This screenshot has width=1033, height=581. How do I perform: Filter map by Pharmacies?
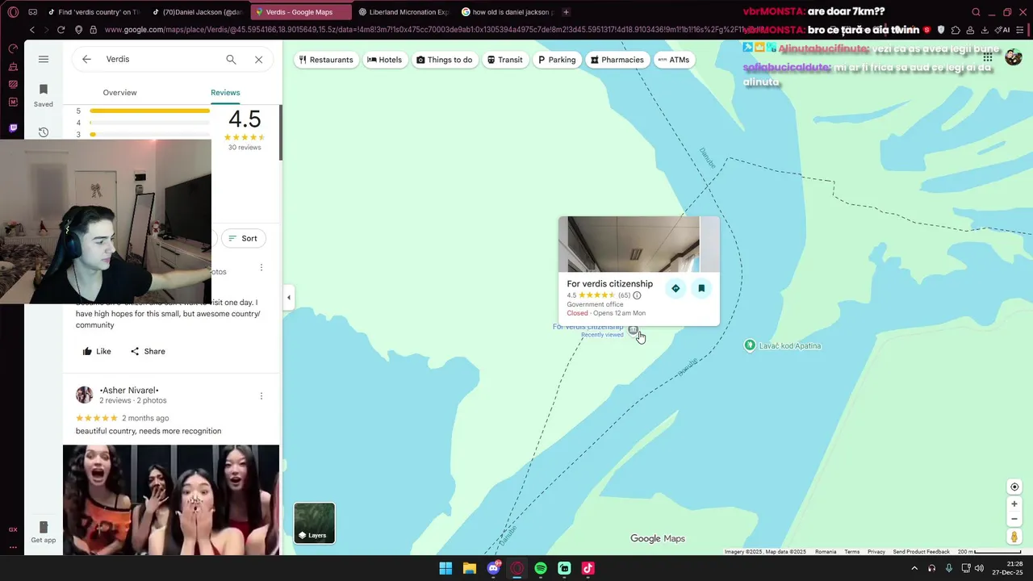(x=617, y=60)
